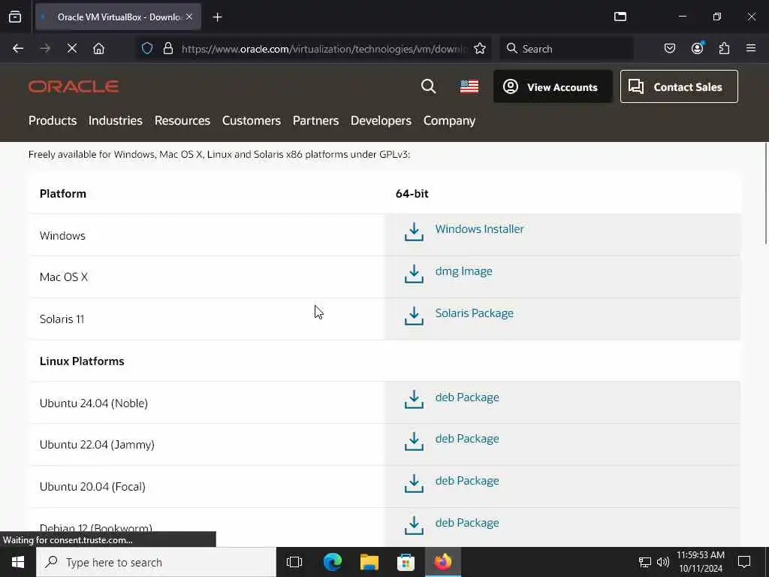This screenshot has height=577, width=769.
Task: Click download icon in Ubuntu 22.04 row
Action: click(x=414, y=442)
